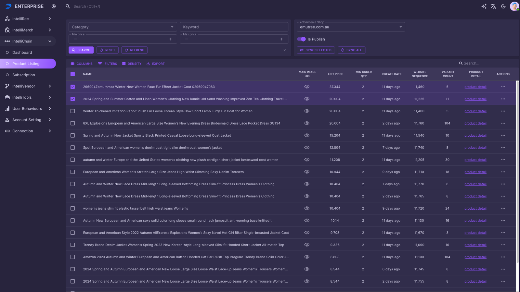
Task: Expand the search filter panel chevron
Action: pyautogui.click(x=285, y=50)
